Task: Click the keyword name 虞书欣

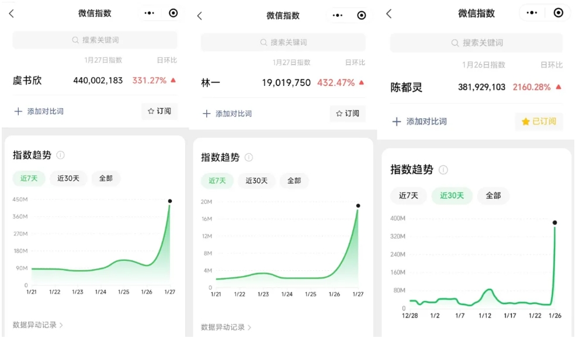Action: click(x=27, y=81)
